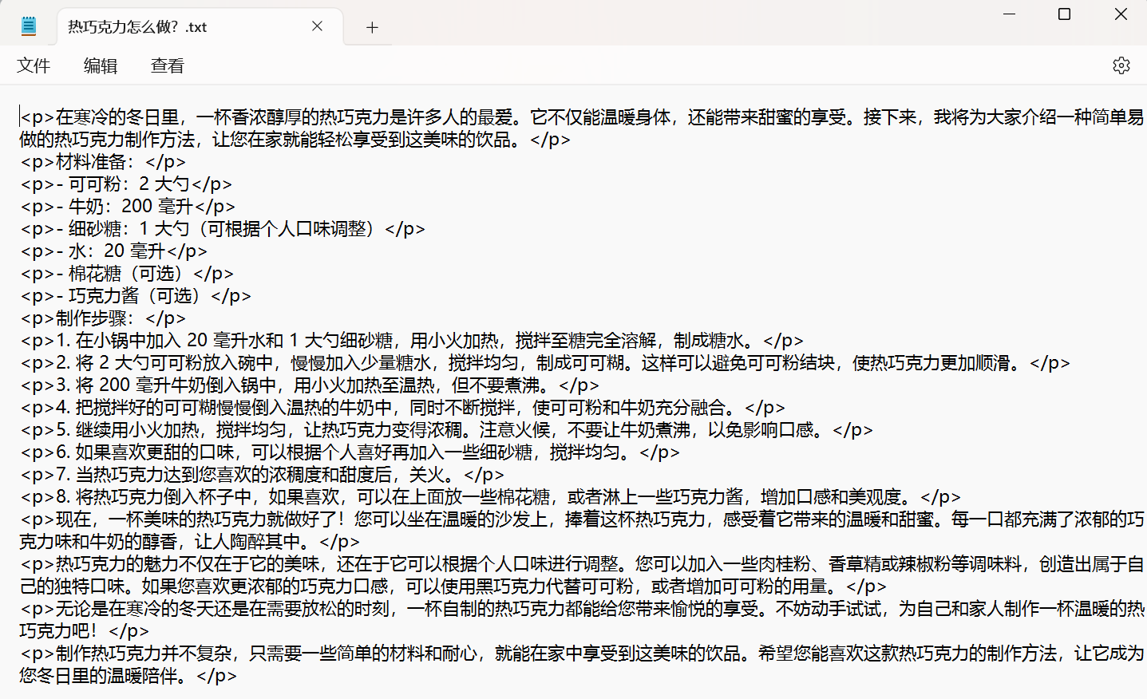Screen dimensions: 1147x699
Task: Open the 编辑 menu
Action: point(101,65)
